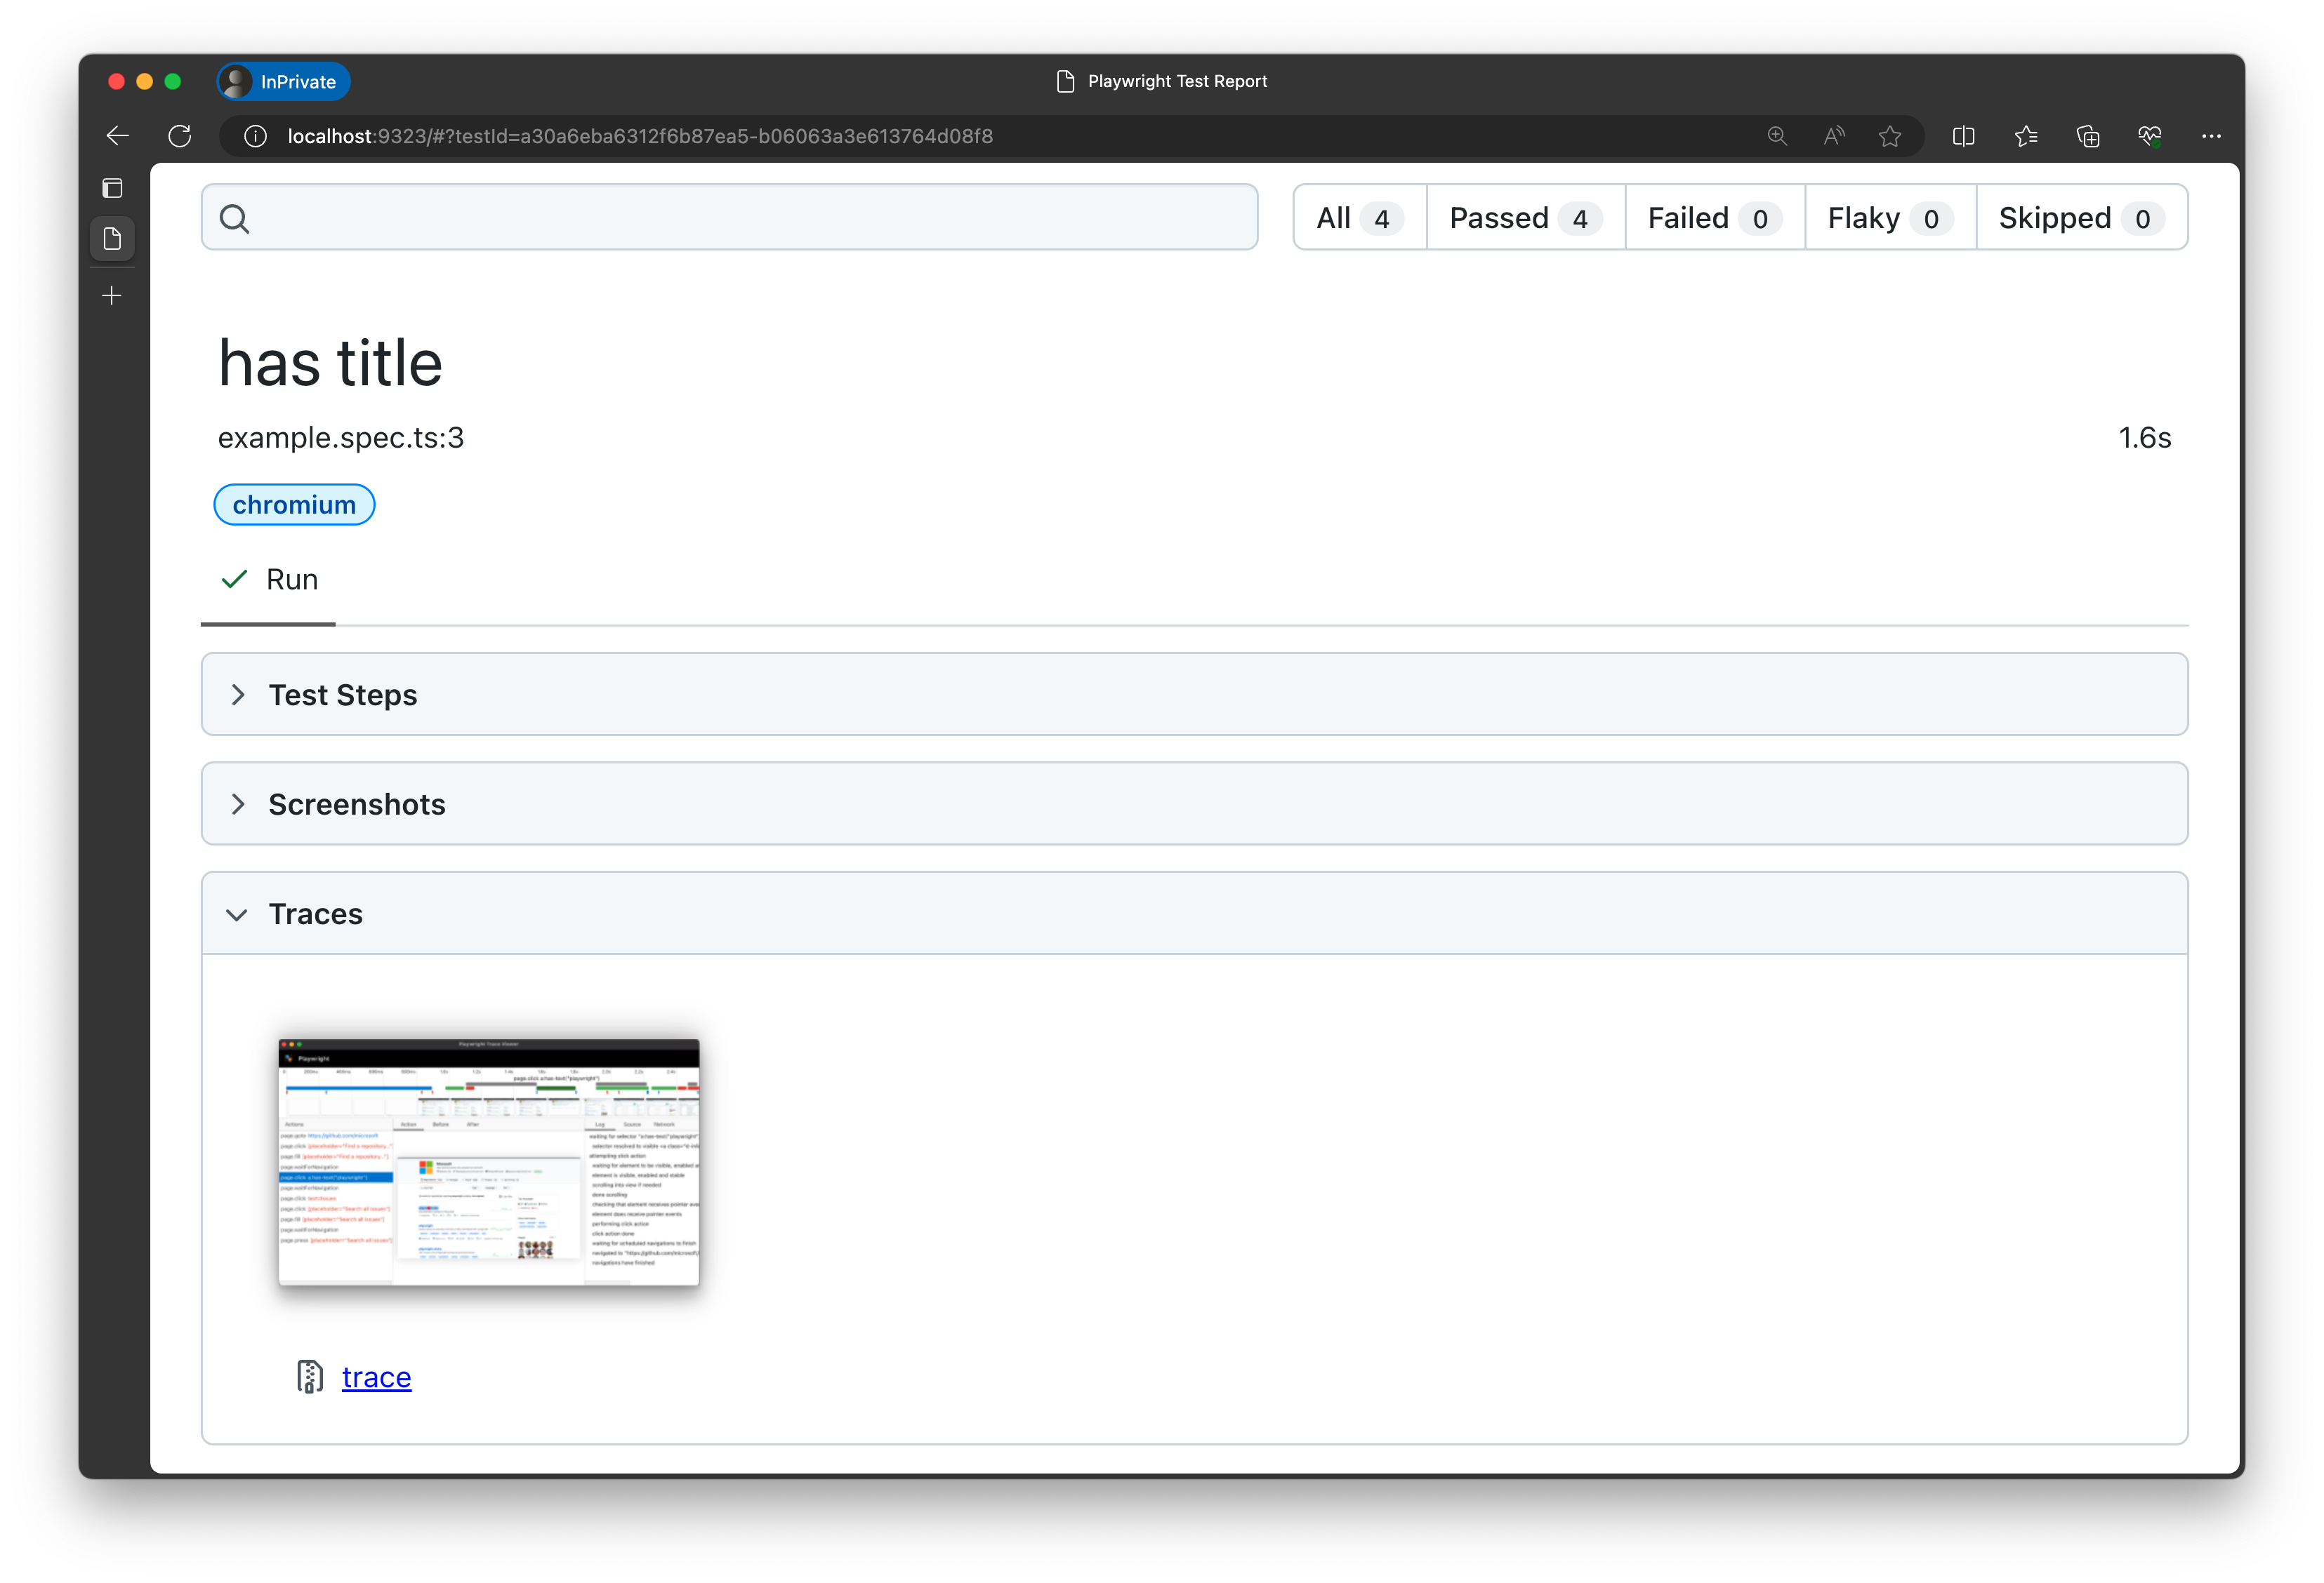Viewport: 2324px width, 1583px height.
Task: Click the browser back arrow
Action: click(118, 136)
